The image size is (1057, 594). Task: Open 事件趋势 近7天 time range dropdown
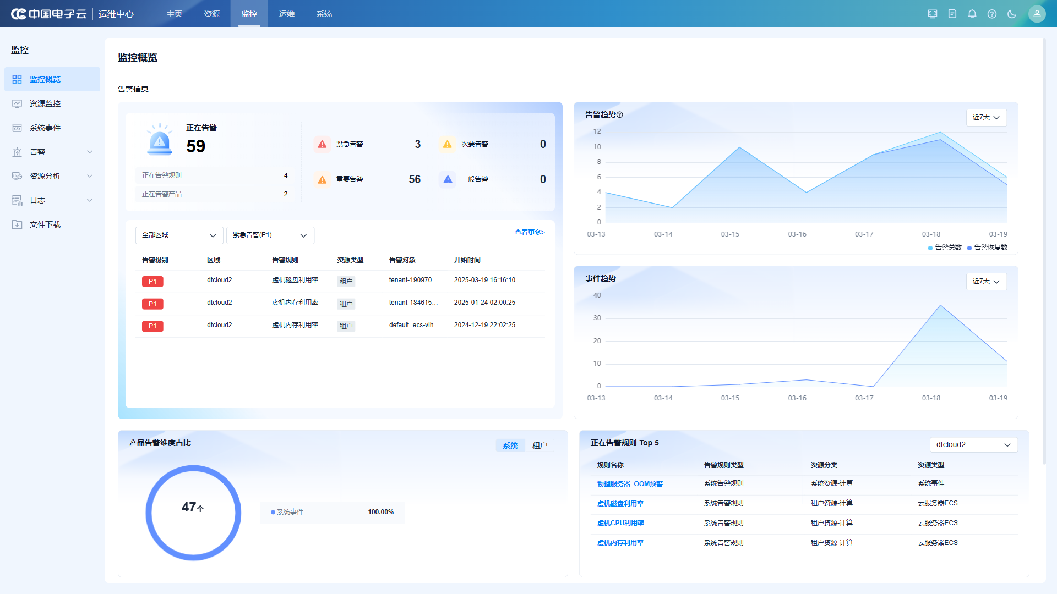click(987, 281)
